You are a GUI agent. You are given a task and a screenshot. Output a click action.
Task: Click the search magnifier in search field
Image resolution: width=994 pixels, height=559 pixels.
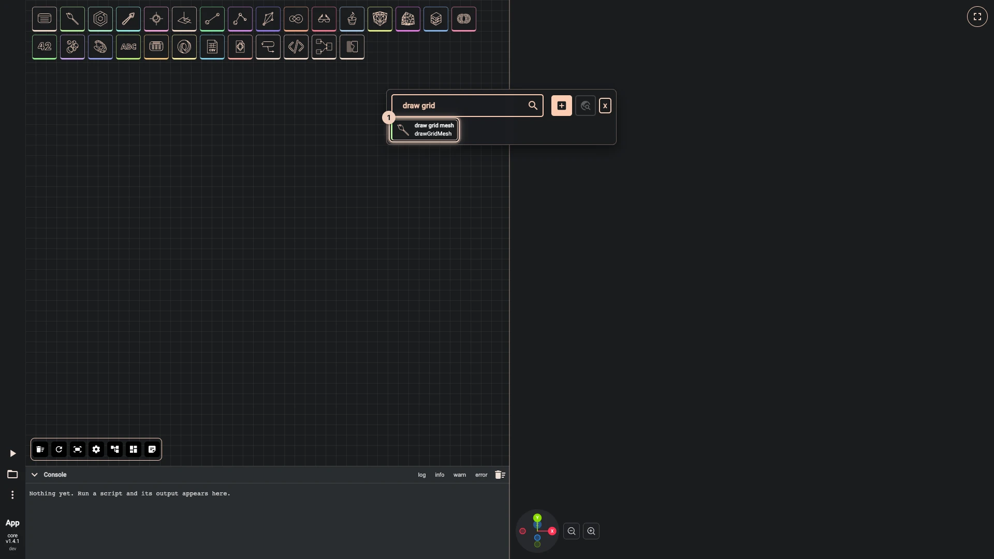(533, 106)
